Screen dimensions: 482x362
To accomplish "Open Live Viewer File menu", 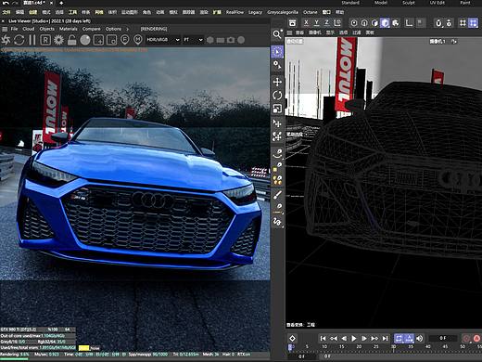I will (x=14, y=29).
